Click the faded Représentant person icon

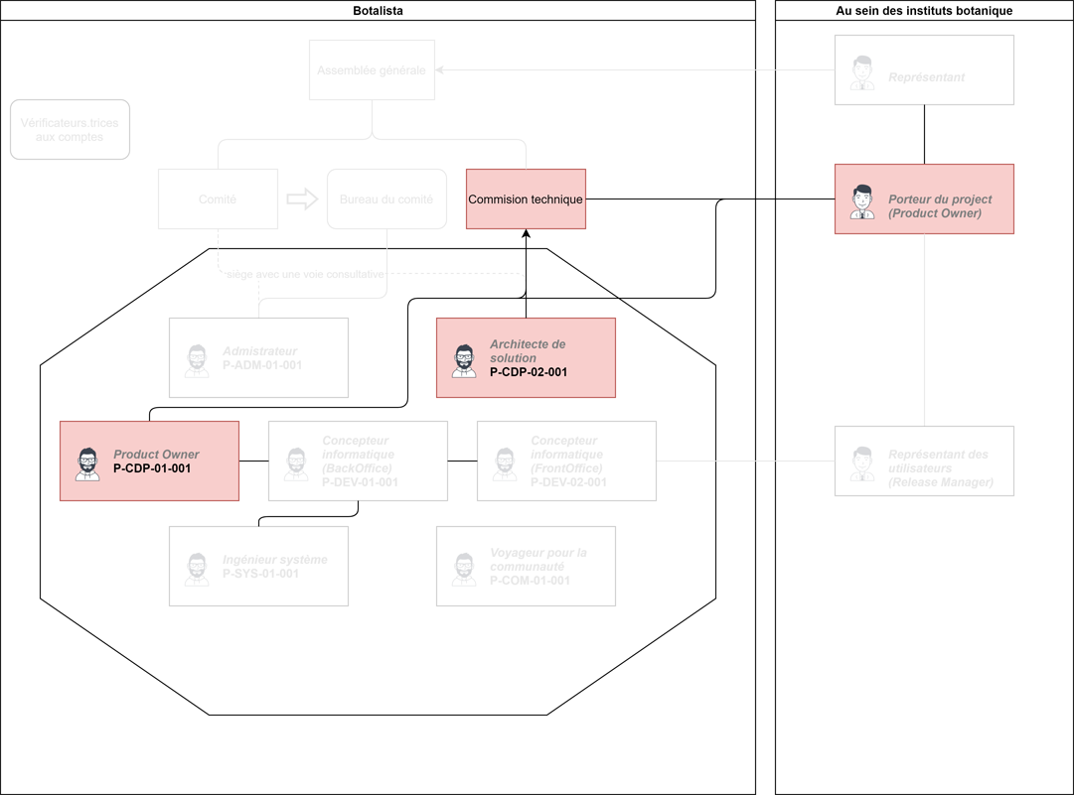pos(862,72)
